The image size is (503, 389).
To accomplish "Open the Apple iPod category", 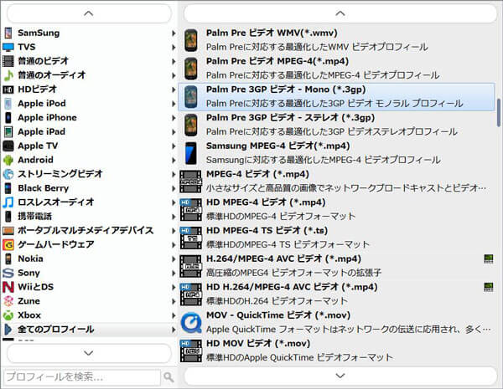I will [89, 104].
